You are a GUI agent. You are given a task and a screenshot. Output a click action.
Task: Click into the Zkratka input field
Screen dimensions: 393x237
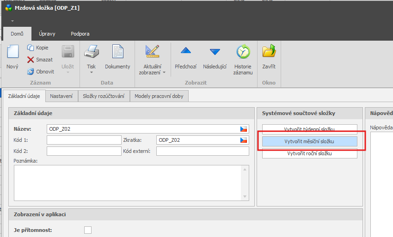pos(203,140)
